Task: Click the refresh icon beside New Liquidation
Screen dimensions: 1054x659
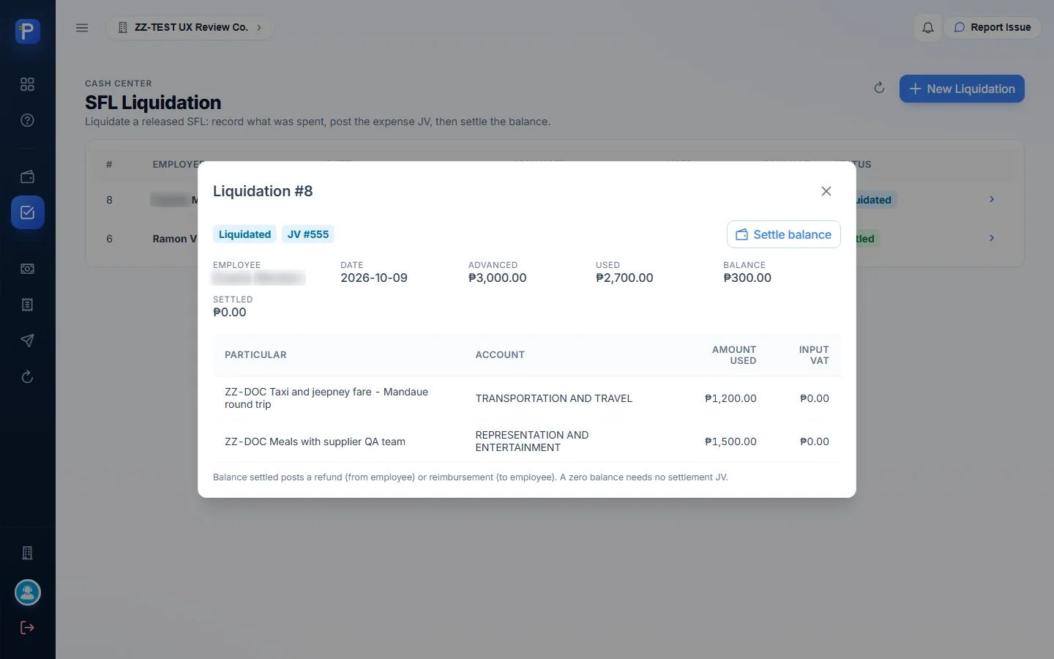Action: coord(879,88)
